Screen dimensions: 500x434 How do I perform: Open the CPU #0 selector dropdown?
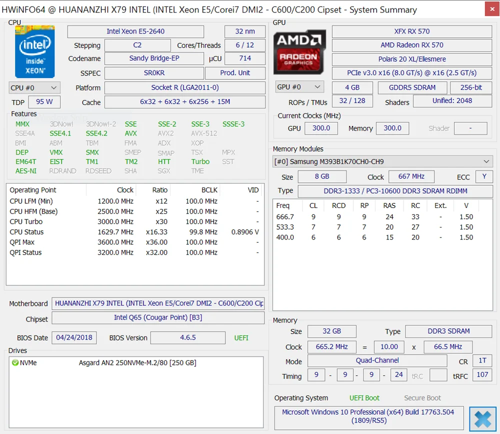point(34,87)
